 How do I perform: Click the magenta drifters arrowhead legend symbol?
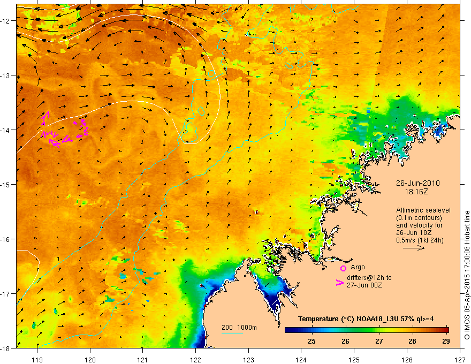[x=340, y=283]
